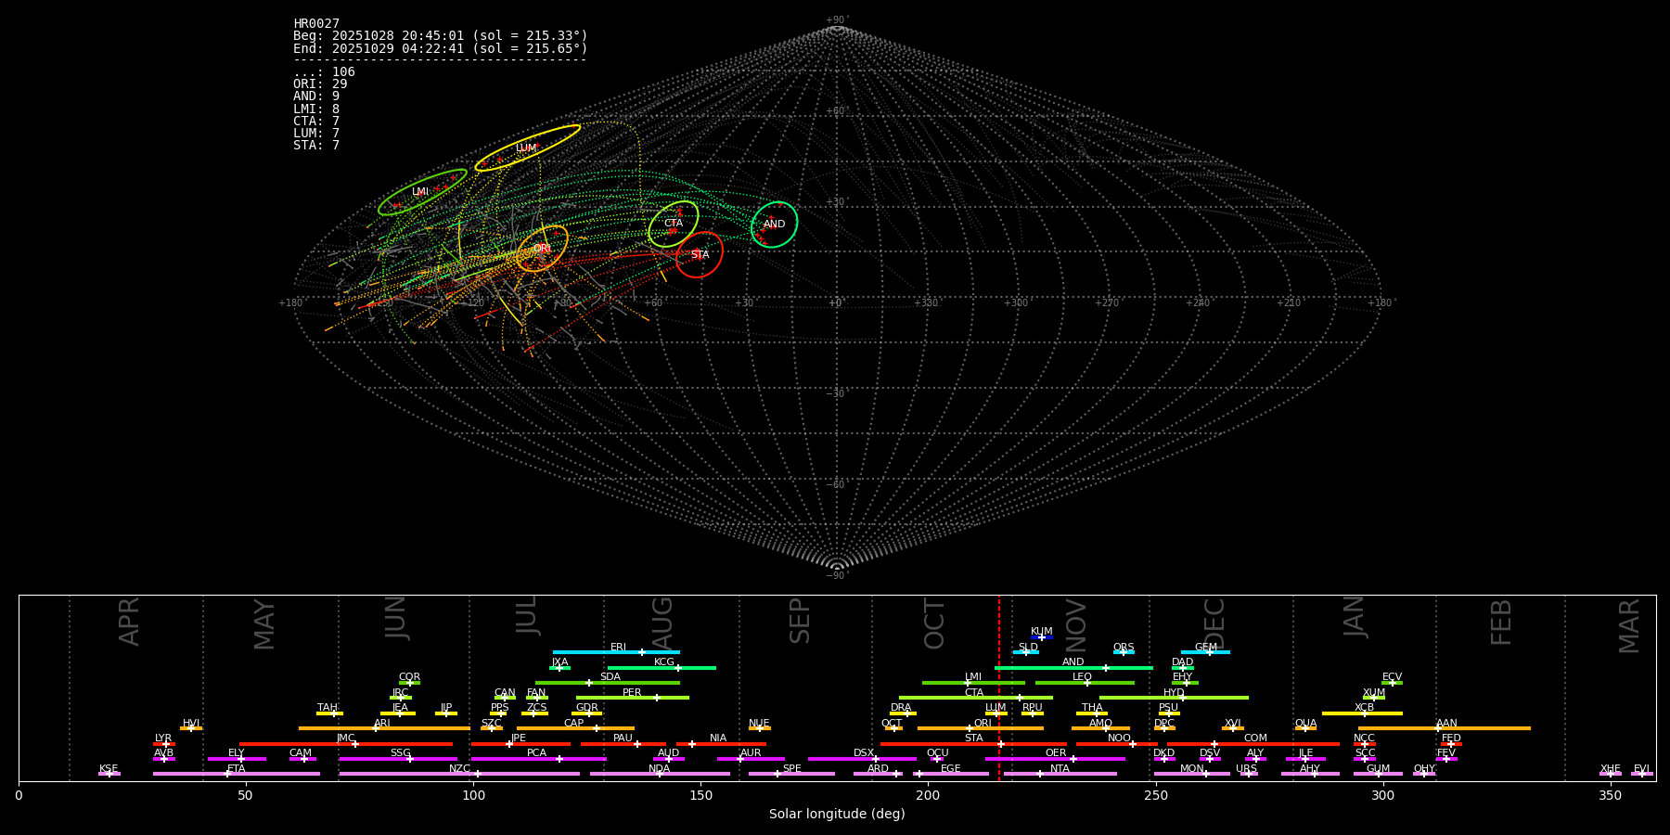
Task: Select the STA radiant ellipse on sky map
Action: pyautogui.click(x=700, y=255)
